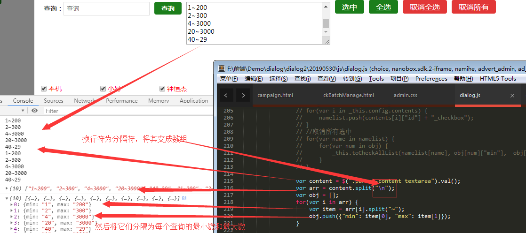Image resolution: width=526 pixels, height=233 pixels.
Task: Expand item 2: {min: "4", max: "3000"}
Action: click(x=12, y=217)
